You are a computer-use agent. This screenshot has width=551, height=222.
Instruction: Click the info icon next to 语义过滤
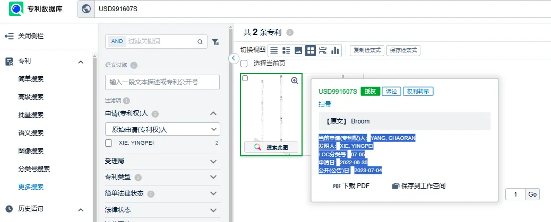pos(134,65)
